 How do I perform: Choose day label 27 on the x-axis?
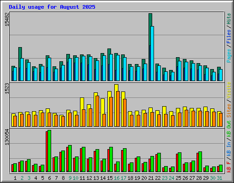192,178
